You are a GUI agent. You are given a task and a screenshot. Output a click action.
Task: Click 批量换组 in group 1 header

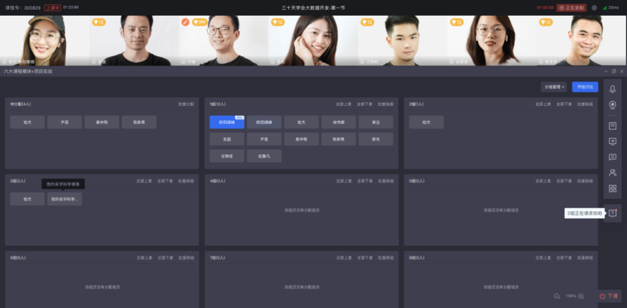[x=385, y=104]
